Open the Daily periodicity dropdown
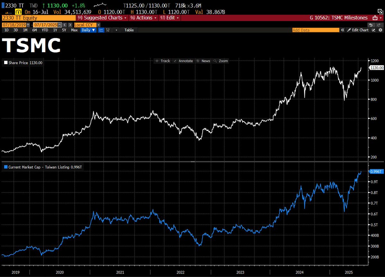385x277 pixels. point(88,30)
